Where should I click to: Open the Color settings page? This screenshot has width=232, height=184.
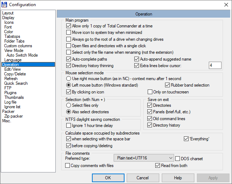[9, 32]
